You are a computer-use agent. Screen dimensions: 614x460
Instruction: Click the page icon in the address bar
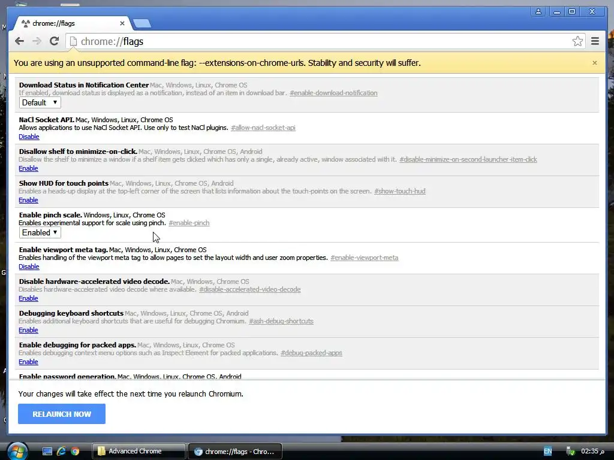click(x=73, y=41)
